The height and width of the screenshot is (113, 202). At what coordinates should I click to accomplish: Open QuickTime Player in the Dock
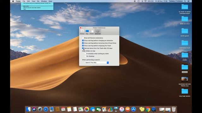coord(154,109)
